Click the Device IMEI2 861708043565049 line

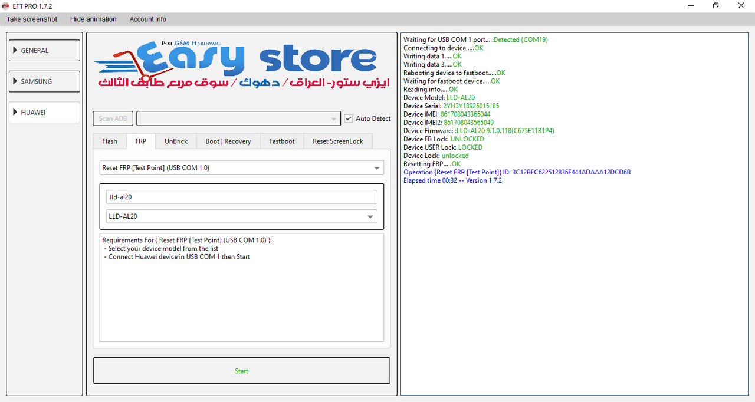[448, 123]
